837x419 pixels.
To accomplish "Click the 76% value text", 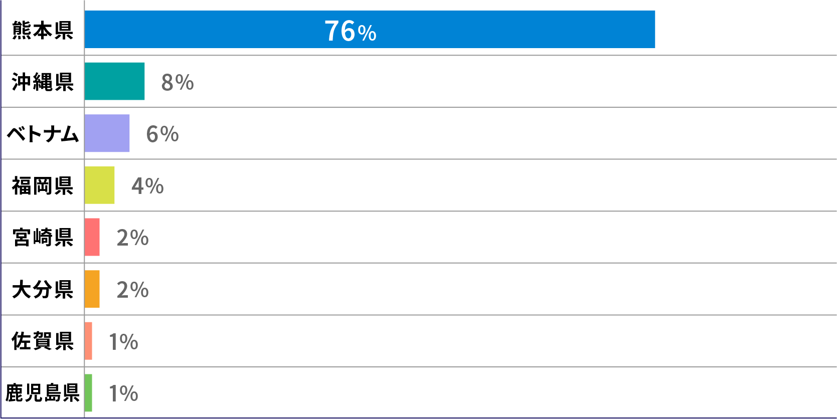I will pos(351,32).
